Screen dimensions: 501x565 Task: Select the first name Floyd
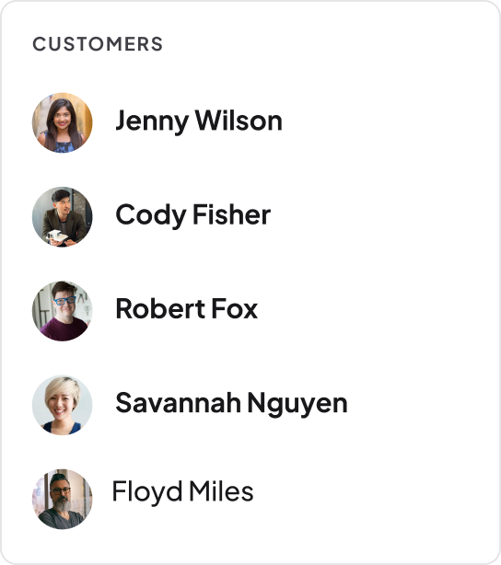tap(147, 492)
